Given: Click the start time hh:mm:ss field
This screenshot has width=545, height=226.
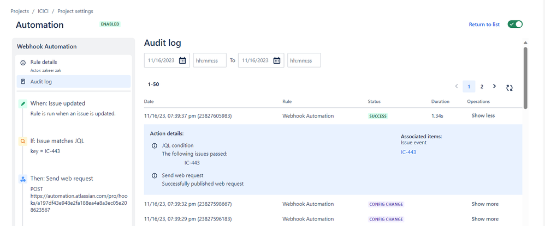Looking at the screenshot, I should coord(210,60).
